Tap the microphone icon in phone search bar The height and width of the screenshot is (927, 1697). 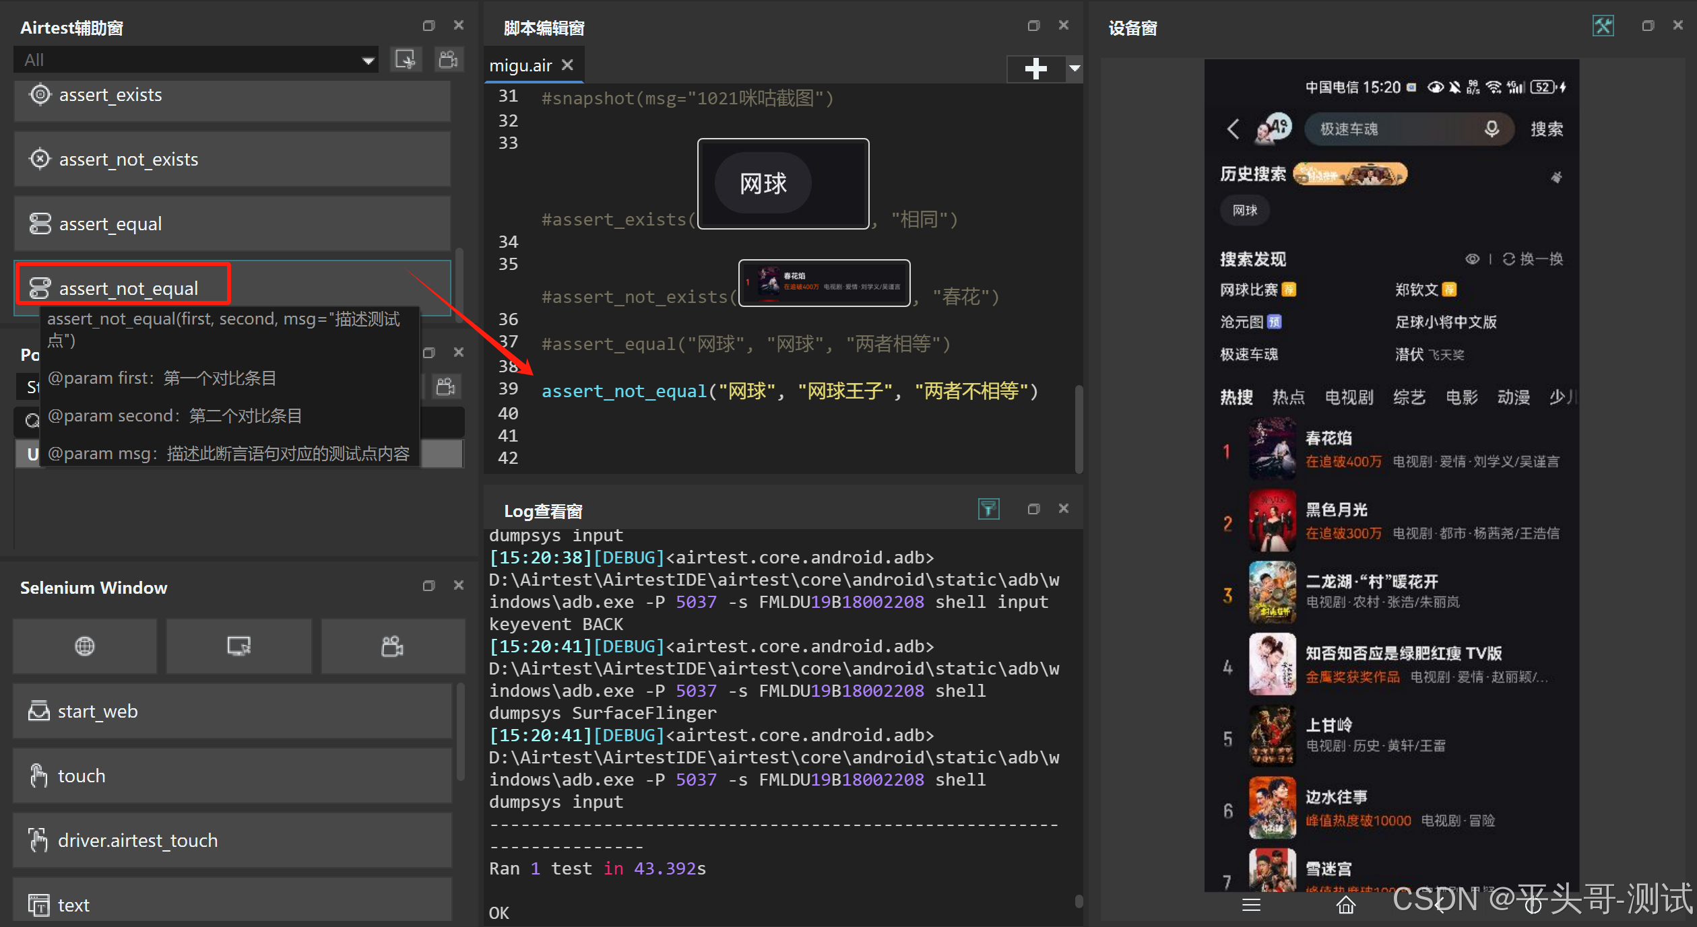pos(1492,129)
